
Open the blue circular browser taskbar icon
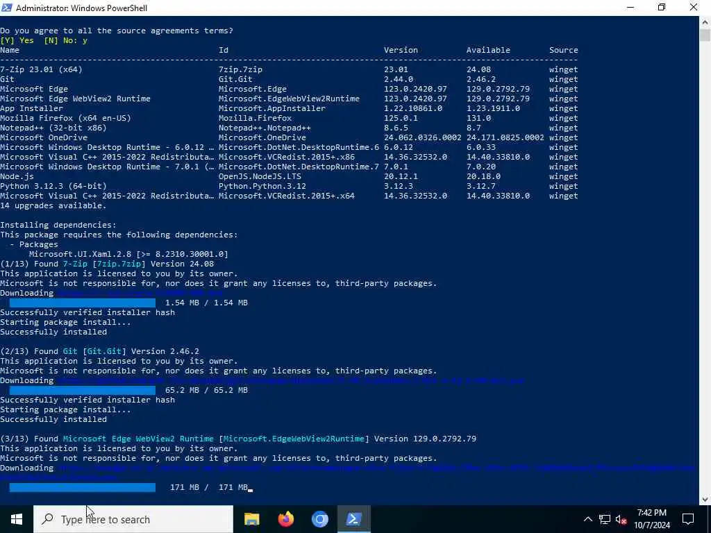319,519
